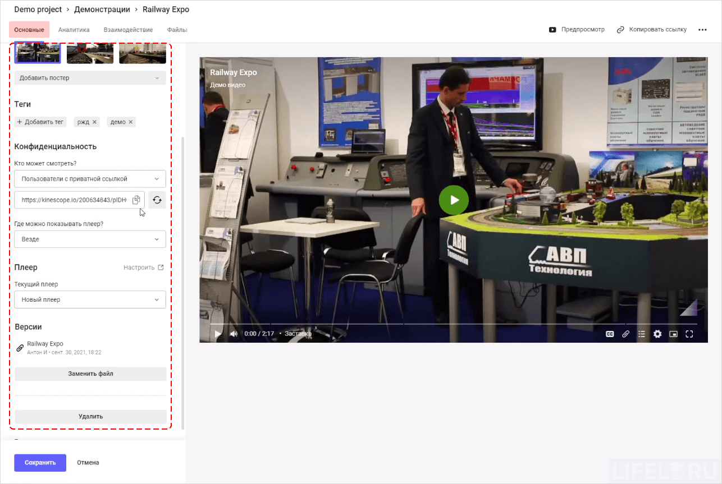Click the "Сохранить" button

tap(40, 463)
